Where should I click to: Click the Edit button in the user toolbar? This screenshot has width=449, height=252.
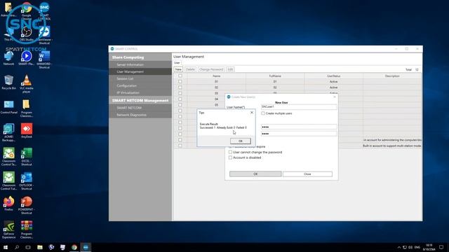click(x=230, y=69)
